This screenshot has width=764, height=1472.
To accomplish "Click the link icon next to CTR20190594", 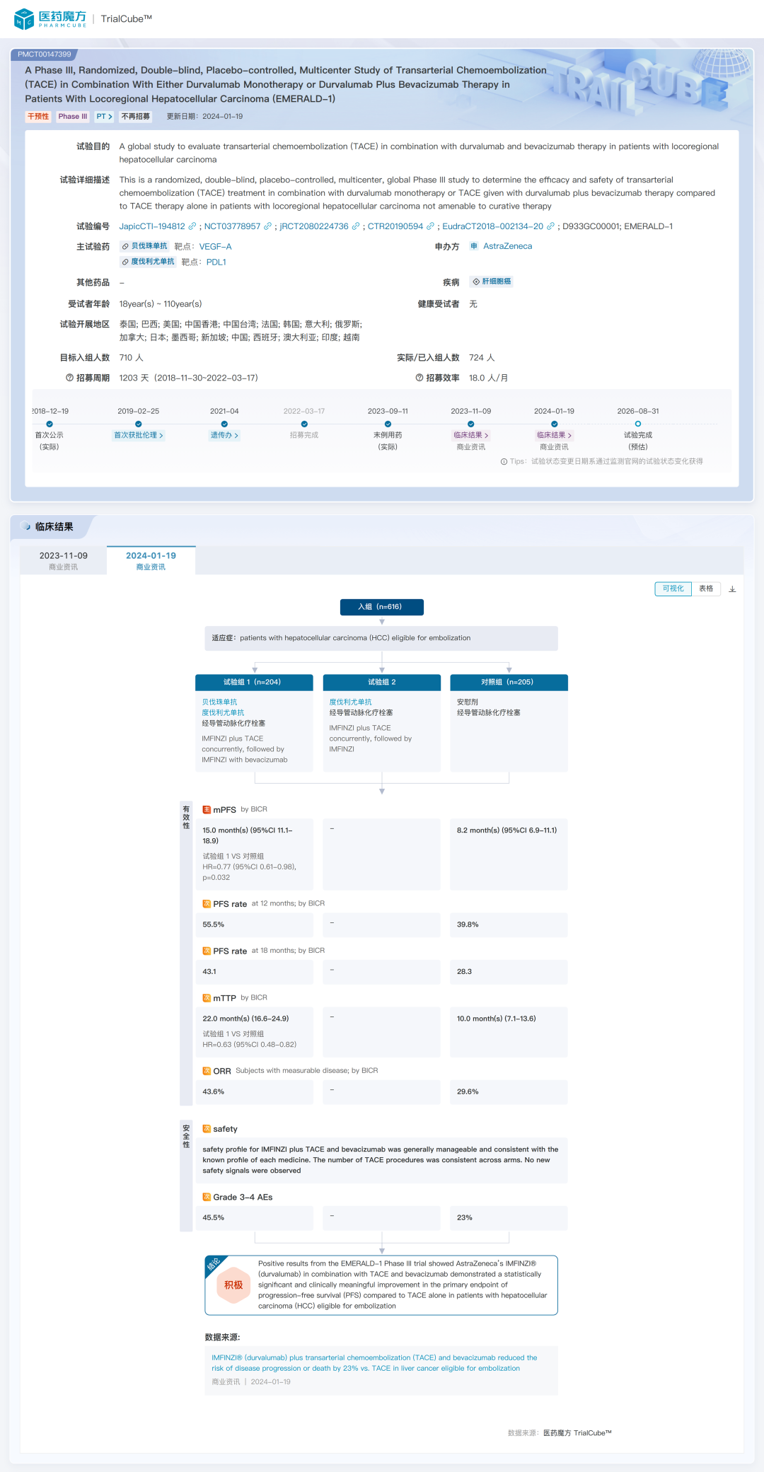I will [430, 226].
